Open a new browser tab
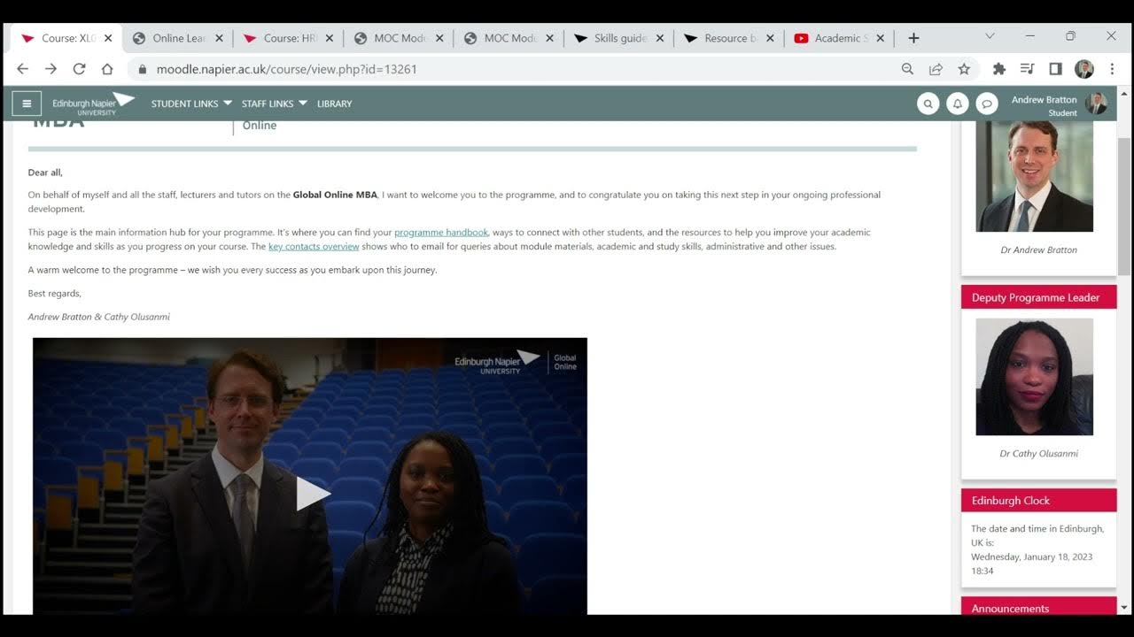This screenshot has width=1134, height=637. point(913,38)
